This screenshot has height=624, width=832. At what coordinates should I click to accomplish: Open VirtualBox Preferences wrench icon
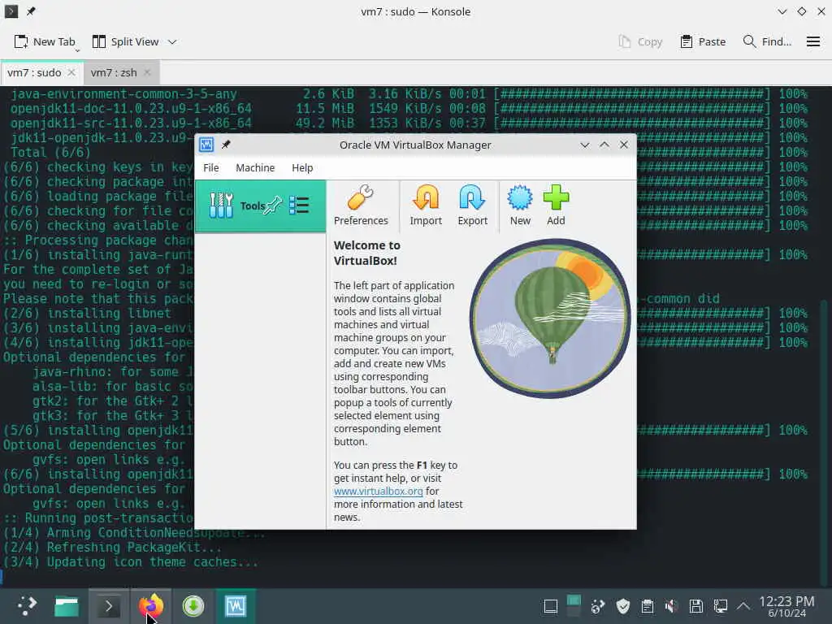pyautogui.click(x=361, y=206)
